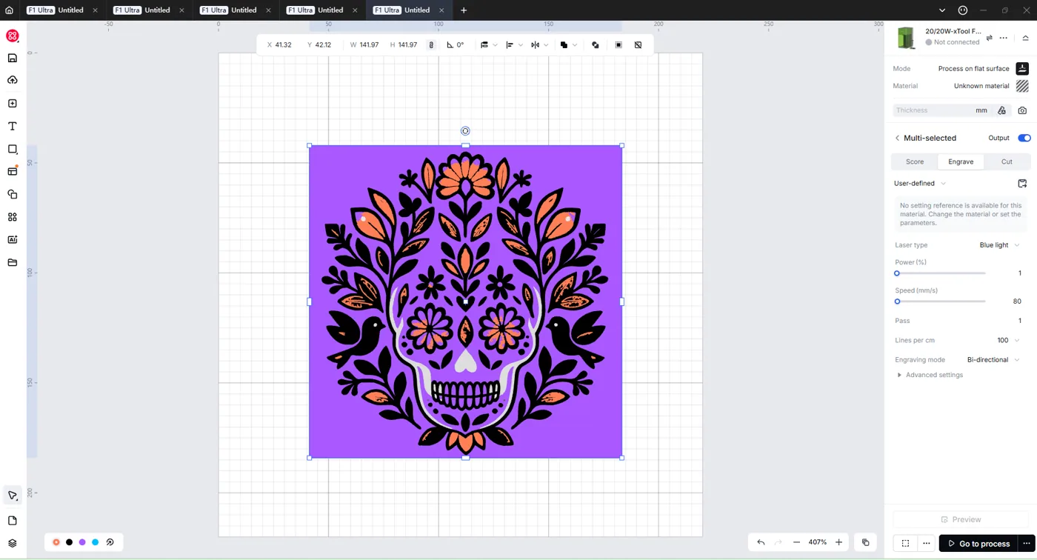Switch to the Cut tab
This screenshot has height=560, width=1037.
click(1007, 161)
